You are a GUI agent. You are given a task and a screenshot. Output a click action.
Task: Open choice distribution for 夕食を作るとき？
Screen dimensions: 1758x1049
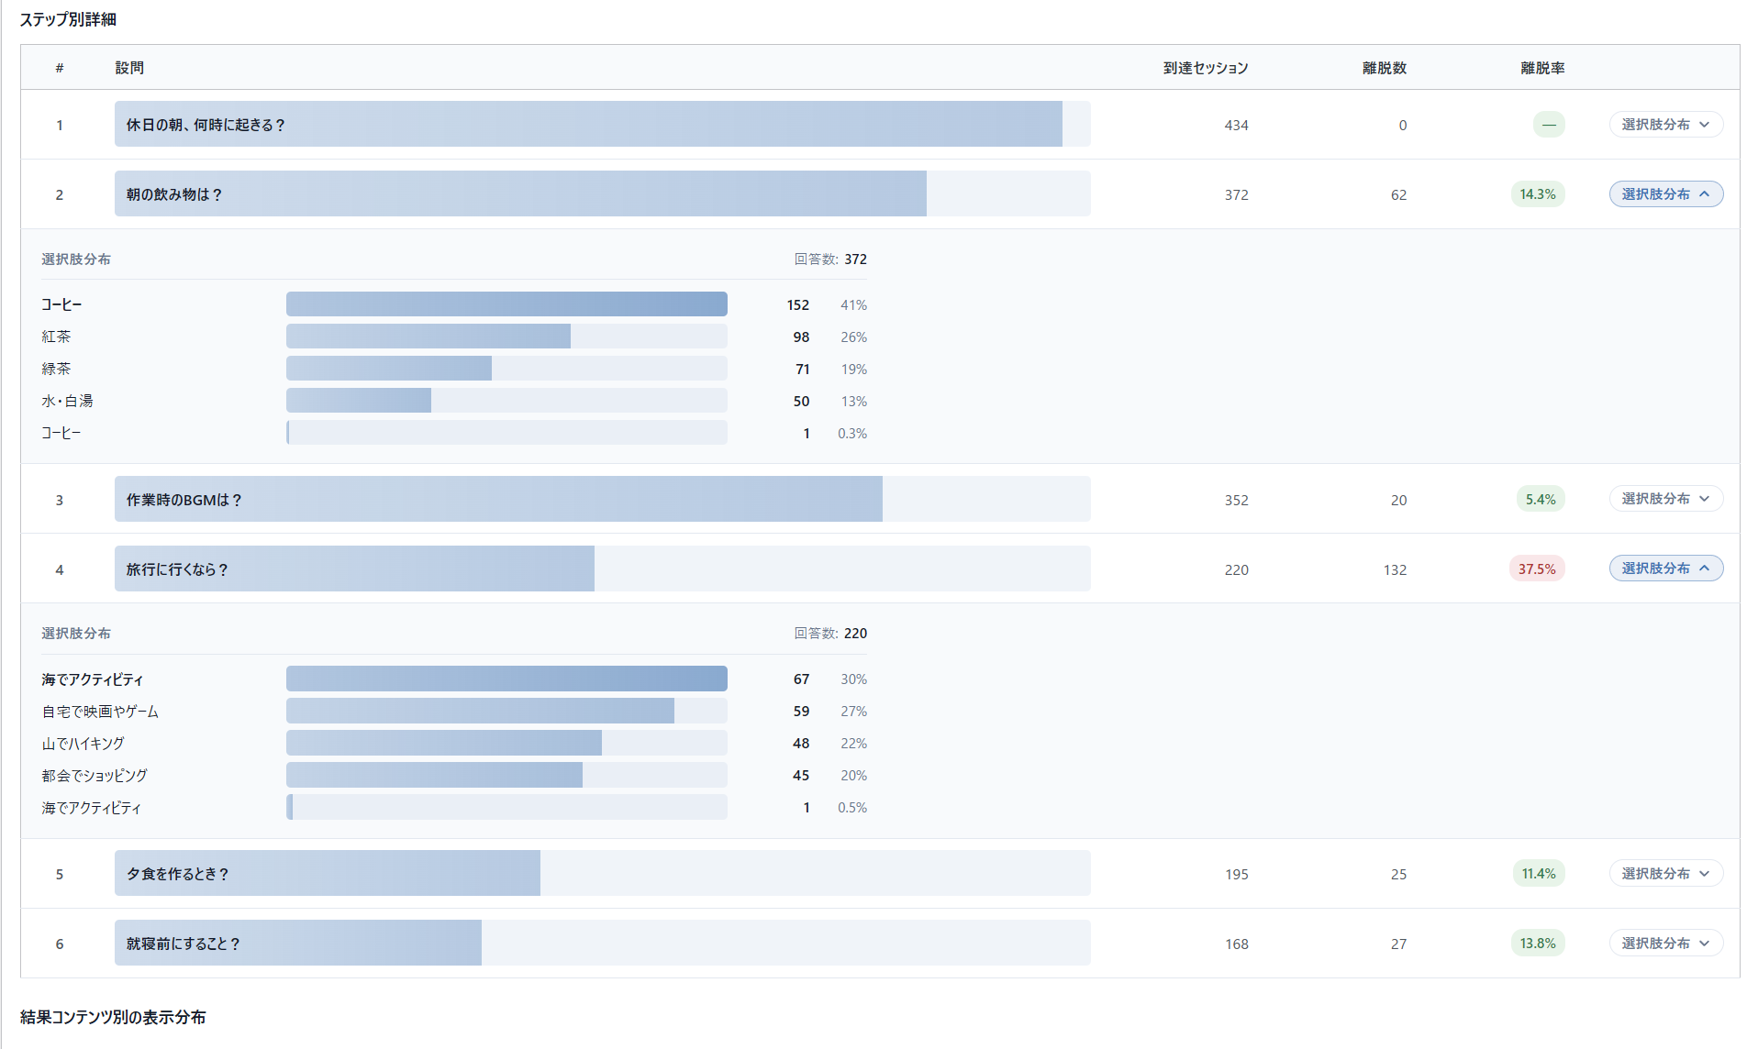click(1665, 874)
